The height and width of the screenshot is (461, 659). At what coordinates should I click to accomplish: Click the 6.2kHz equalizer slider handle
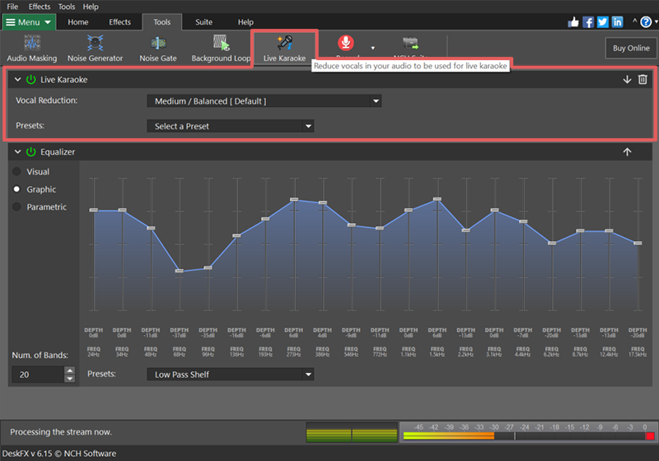pyautogui.click(x=552, y=243)
